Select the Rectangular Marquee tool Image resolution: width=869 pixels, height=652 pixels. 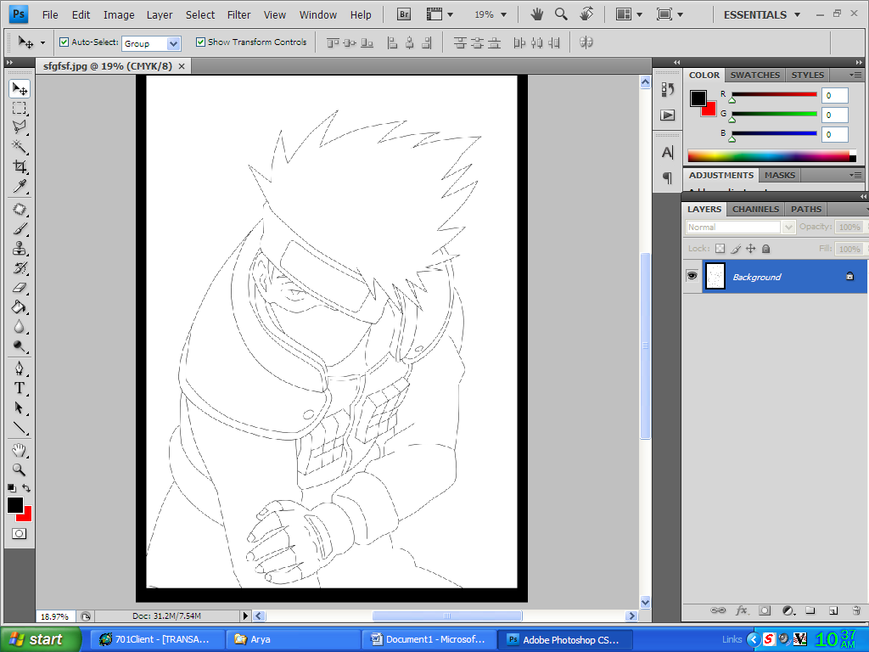pos(20,108)
